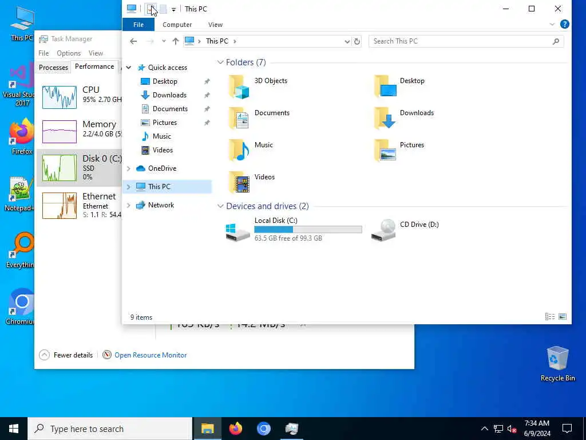
Task: Expand the Network tree node
Action: pos(129,206)
